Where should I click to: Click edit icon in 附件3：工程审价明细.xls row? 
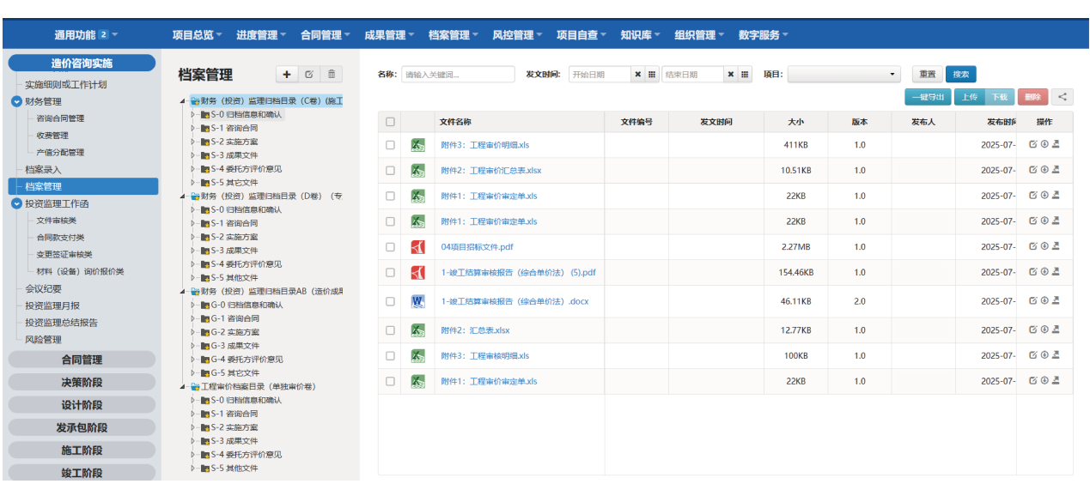click(1033, 145)
